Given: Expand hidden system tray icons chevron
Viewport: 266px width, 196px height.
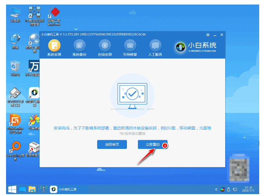Looking at the screenshot, I should point(217,189).
